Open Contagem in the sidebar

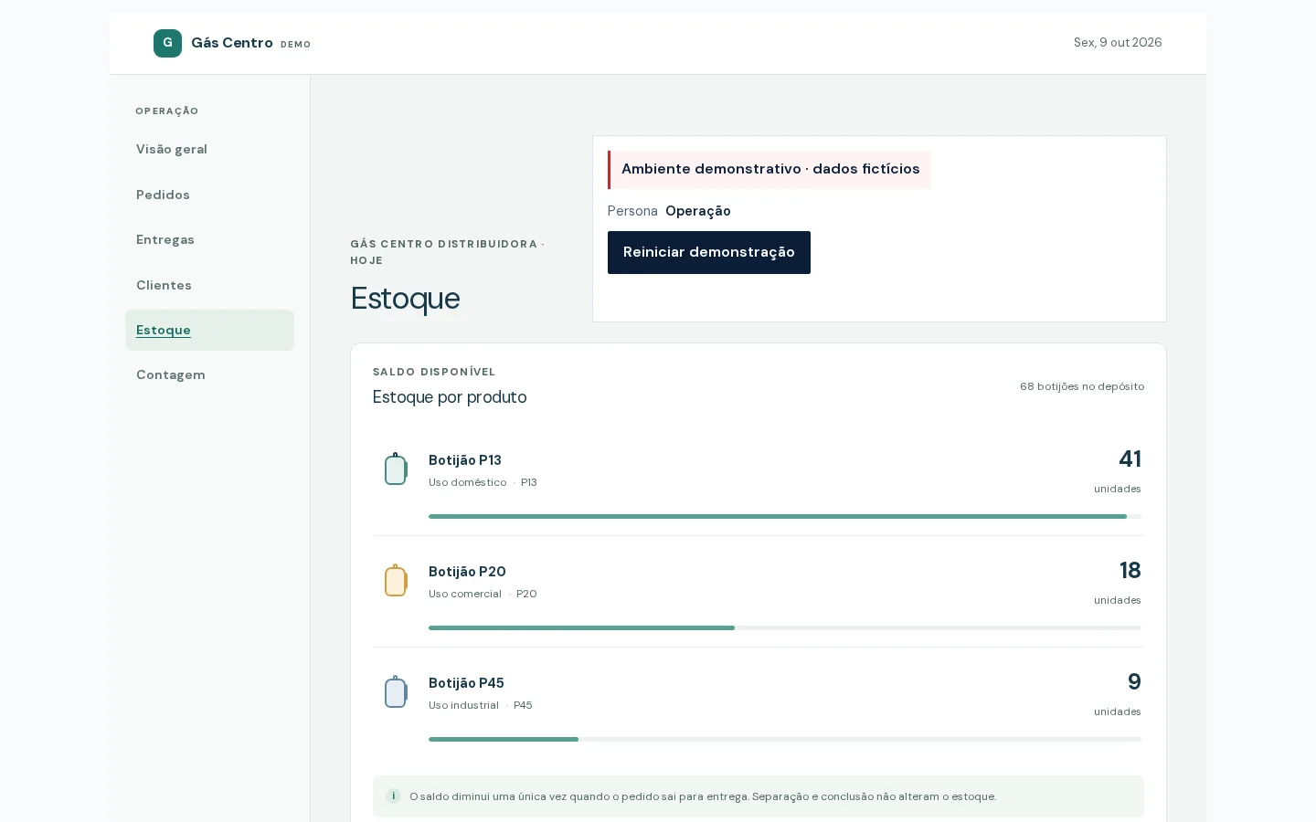pos(209,374)
